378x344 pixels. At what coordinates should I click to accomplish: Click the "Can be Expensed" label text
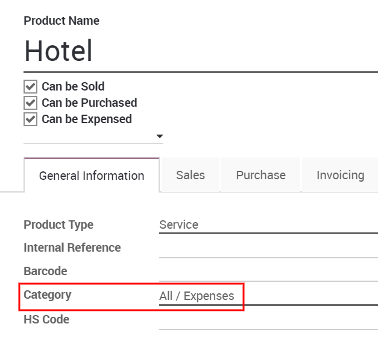86,119
